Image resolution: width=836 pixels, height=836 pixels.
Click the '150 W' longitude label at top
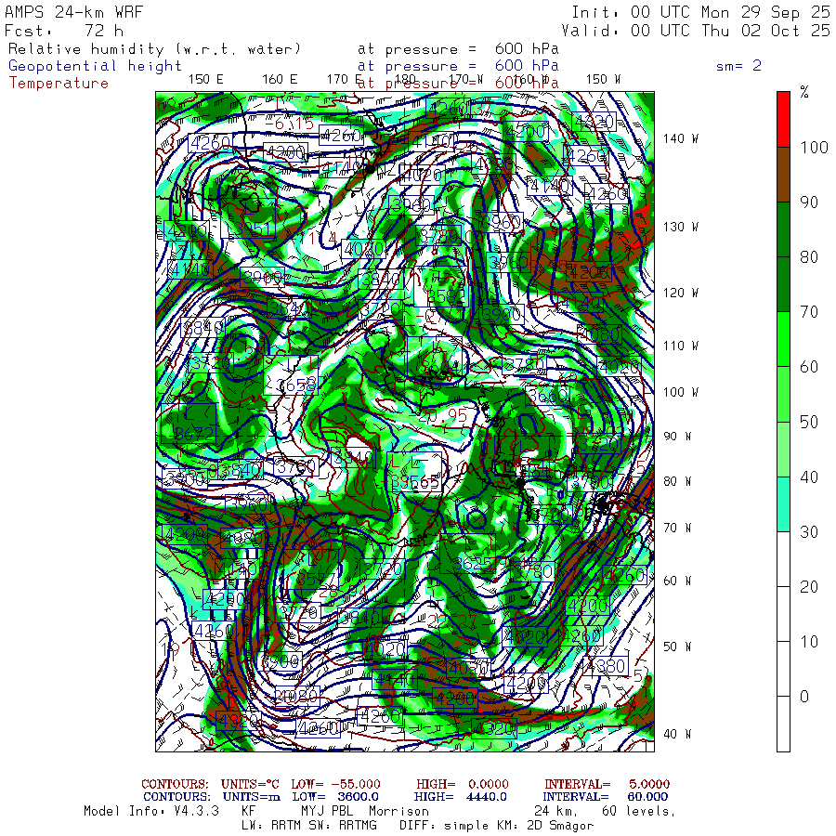604,80
